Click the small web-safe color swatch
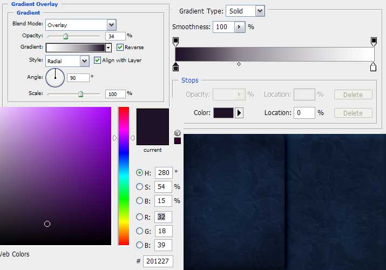Image resolution: width=386 pixels, height=270 pixels. (x=177, y=141)
